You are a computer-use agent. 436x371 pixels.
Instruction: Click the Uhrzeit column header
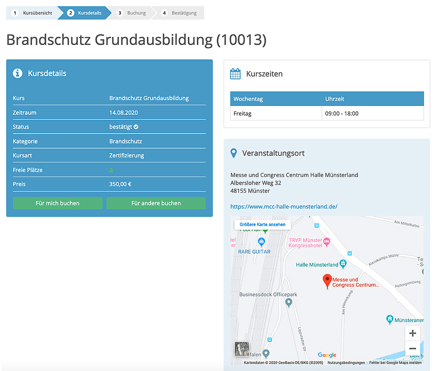[373, 99]
